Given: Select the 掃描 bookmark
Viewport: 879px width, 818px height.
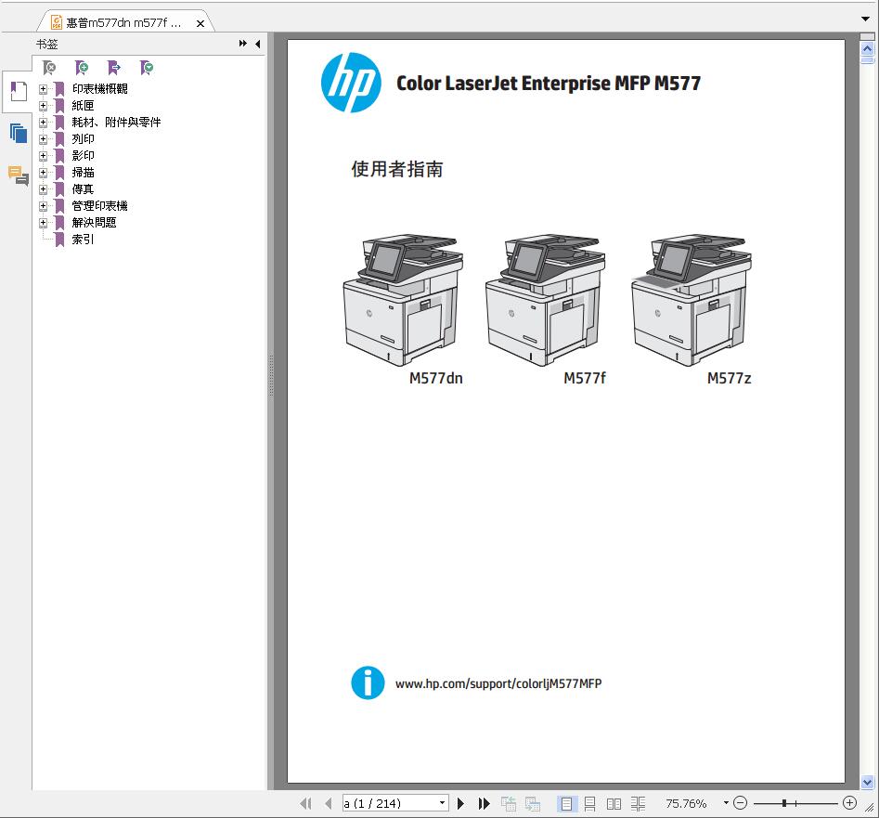Looking at the screenshot, I should point(83,173).
